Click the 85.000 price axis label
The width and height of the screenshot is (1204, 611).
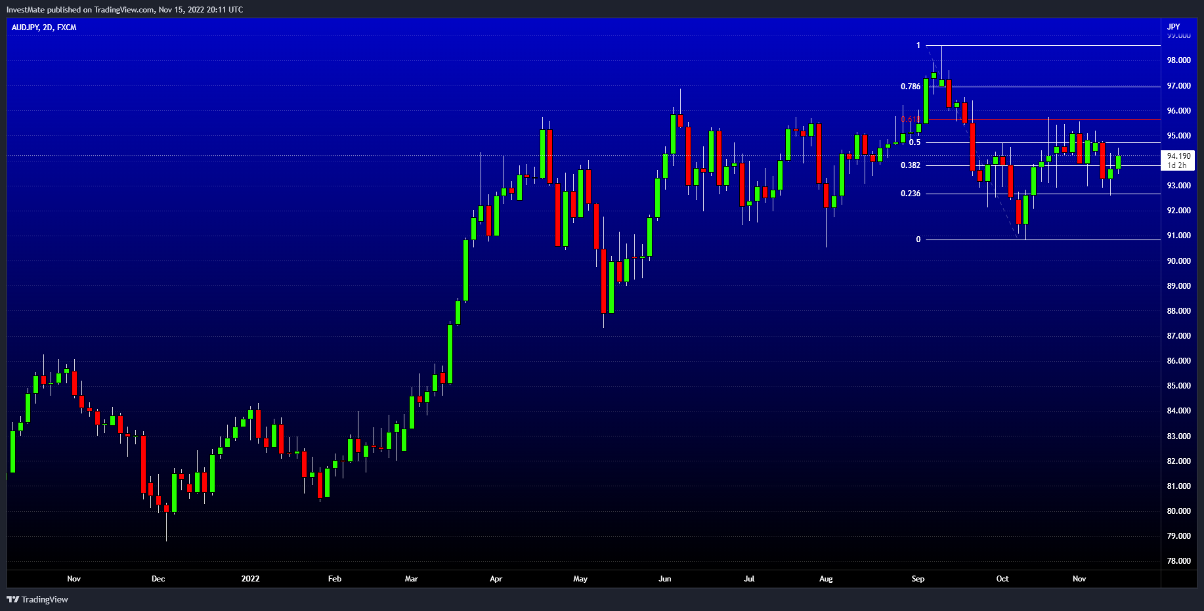1178,386
